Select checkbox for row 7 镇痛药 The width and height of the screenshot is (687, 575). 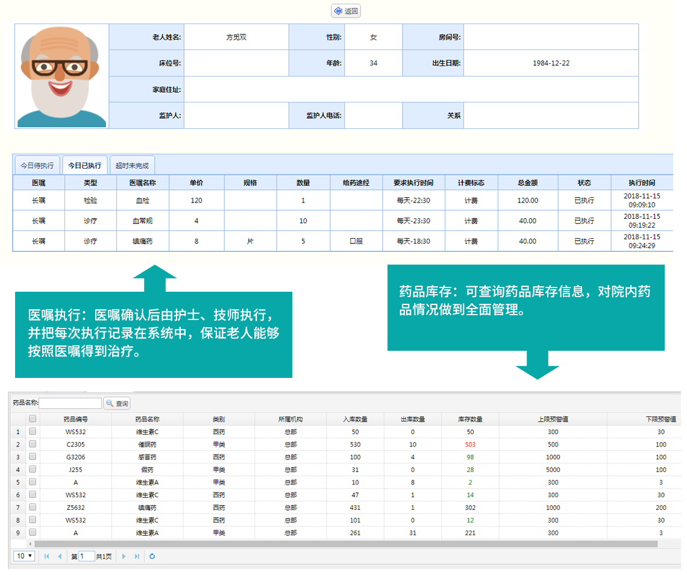click(33, 507)
